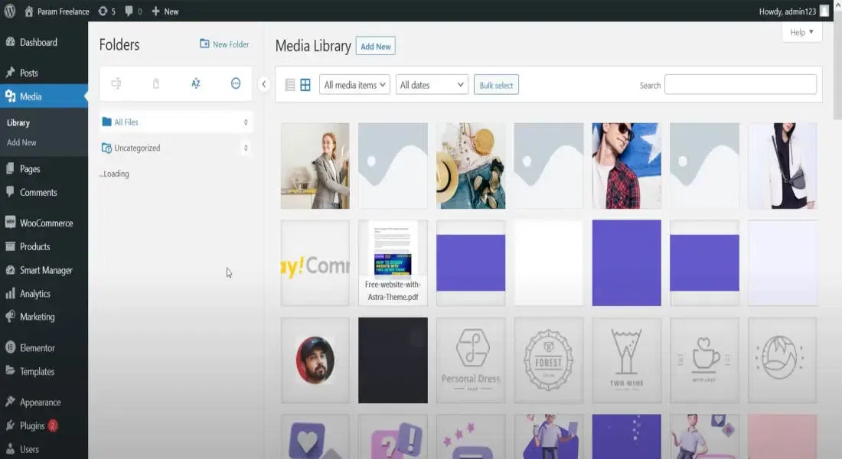Select the Forest badge logo thumbnail
The width and height of the screenshot is (842, 459).
click(549, 360)
